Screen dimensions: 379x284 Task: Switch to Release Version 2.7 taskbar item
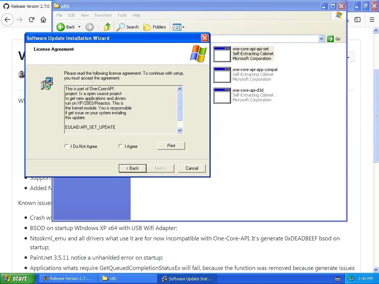pyautogui.click(x=68, y=279)
